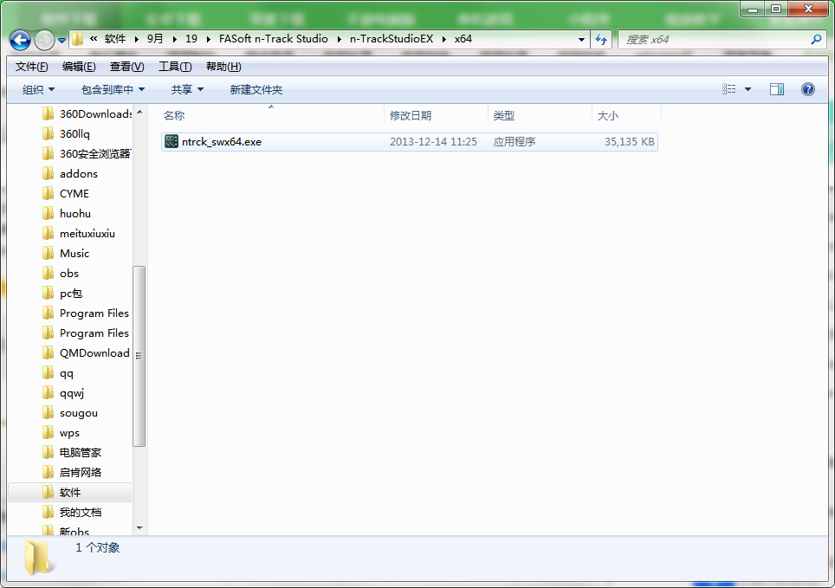Open help with question mark icon
The image size is (835, 588).
(x=808, y=89)
